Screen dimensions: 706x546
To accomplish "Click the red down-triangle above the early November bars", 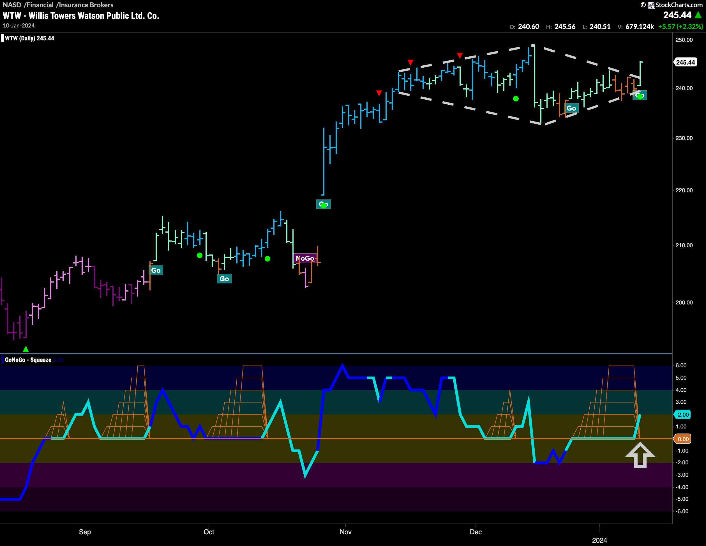I will tap(379, 93).
